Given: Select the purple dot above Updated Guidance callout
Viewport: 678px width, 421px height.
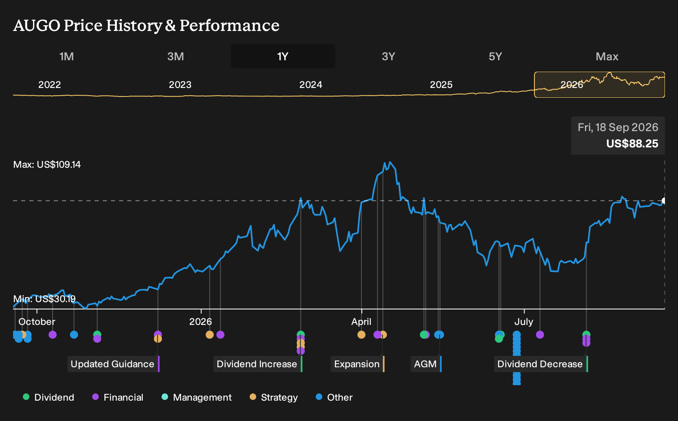Looking at the screenshot, I should point(158,335).
